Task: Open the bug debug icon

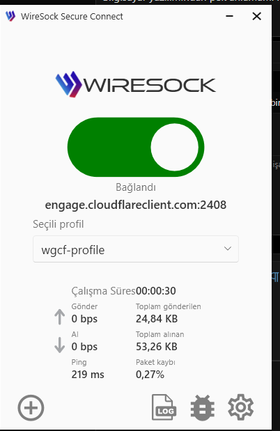Action: (x=203, y=407)
